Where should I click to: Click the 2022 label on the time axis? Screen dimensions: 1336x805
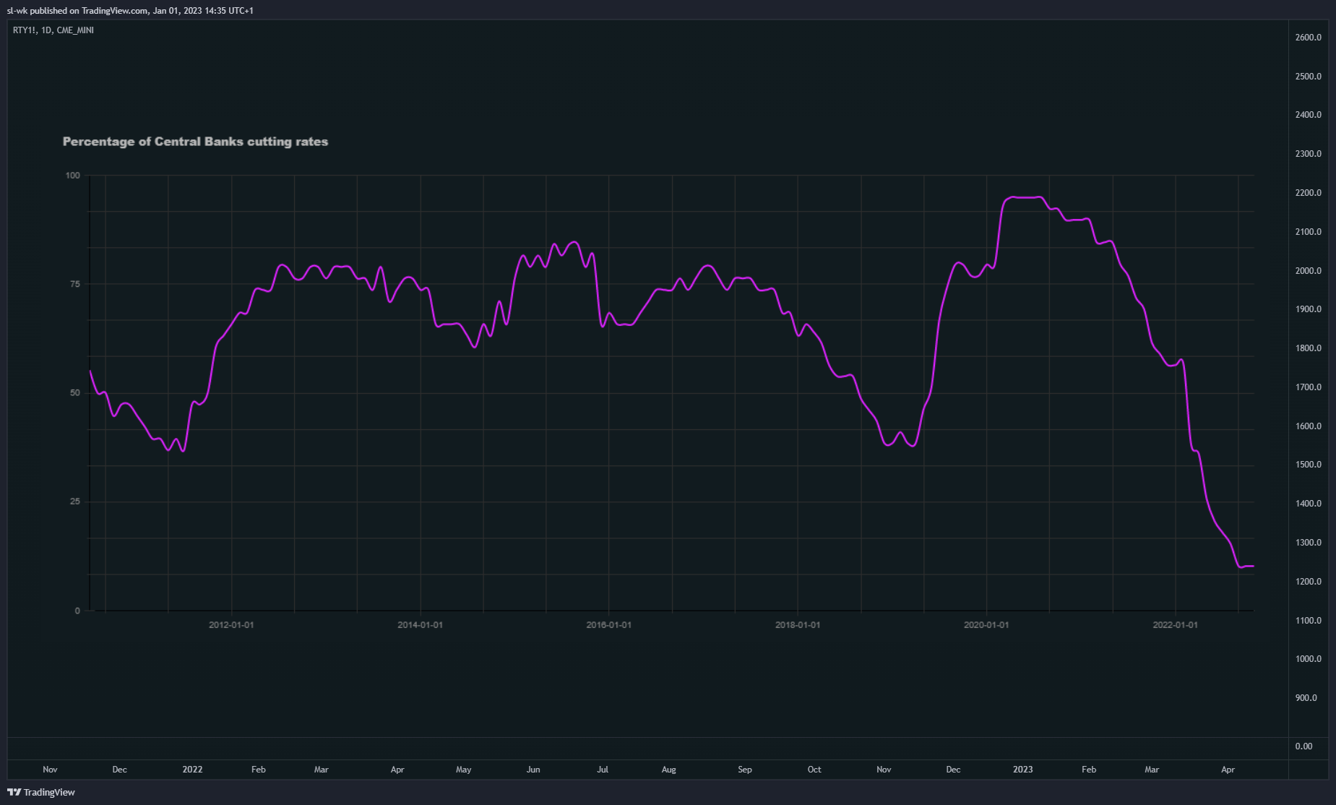(192, 770)
